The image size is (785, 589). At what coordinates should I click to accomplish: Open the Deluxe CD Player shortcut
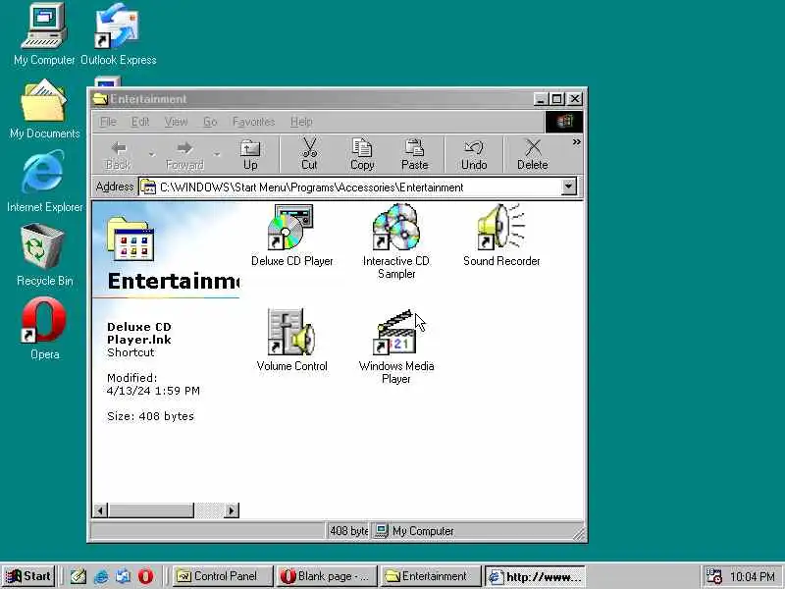(x=291, y=235)
